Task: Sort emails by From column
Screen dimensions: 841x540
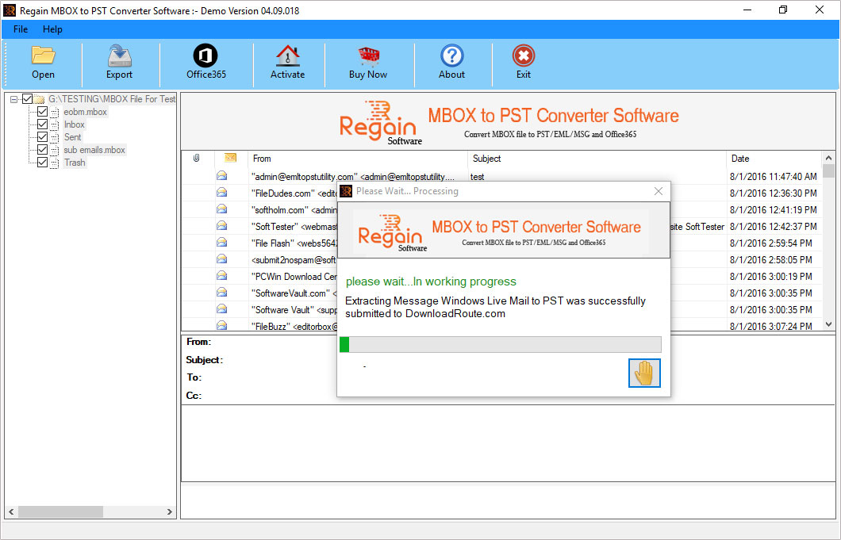Action: pyautogui.click(x=358, y=159)
